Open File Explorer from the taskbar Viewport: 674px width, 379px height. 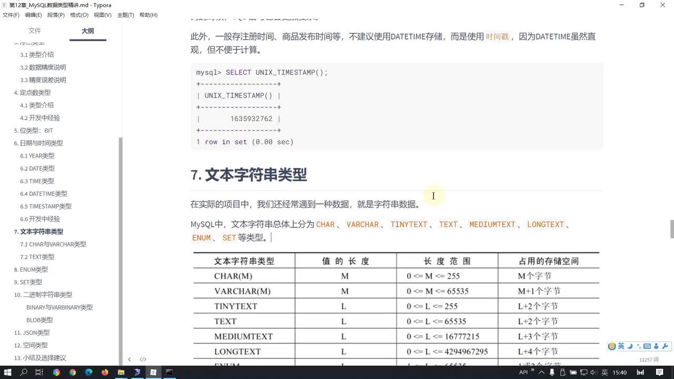(121, 372)
